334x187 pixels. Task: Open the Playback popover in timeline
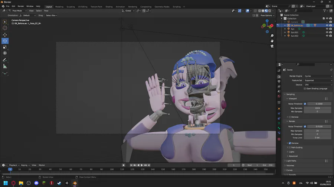point(14,165)
